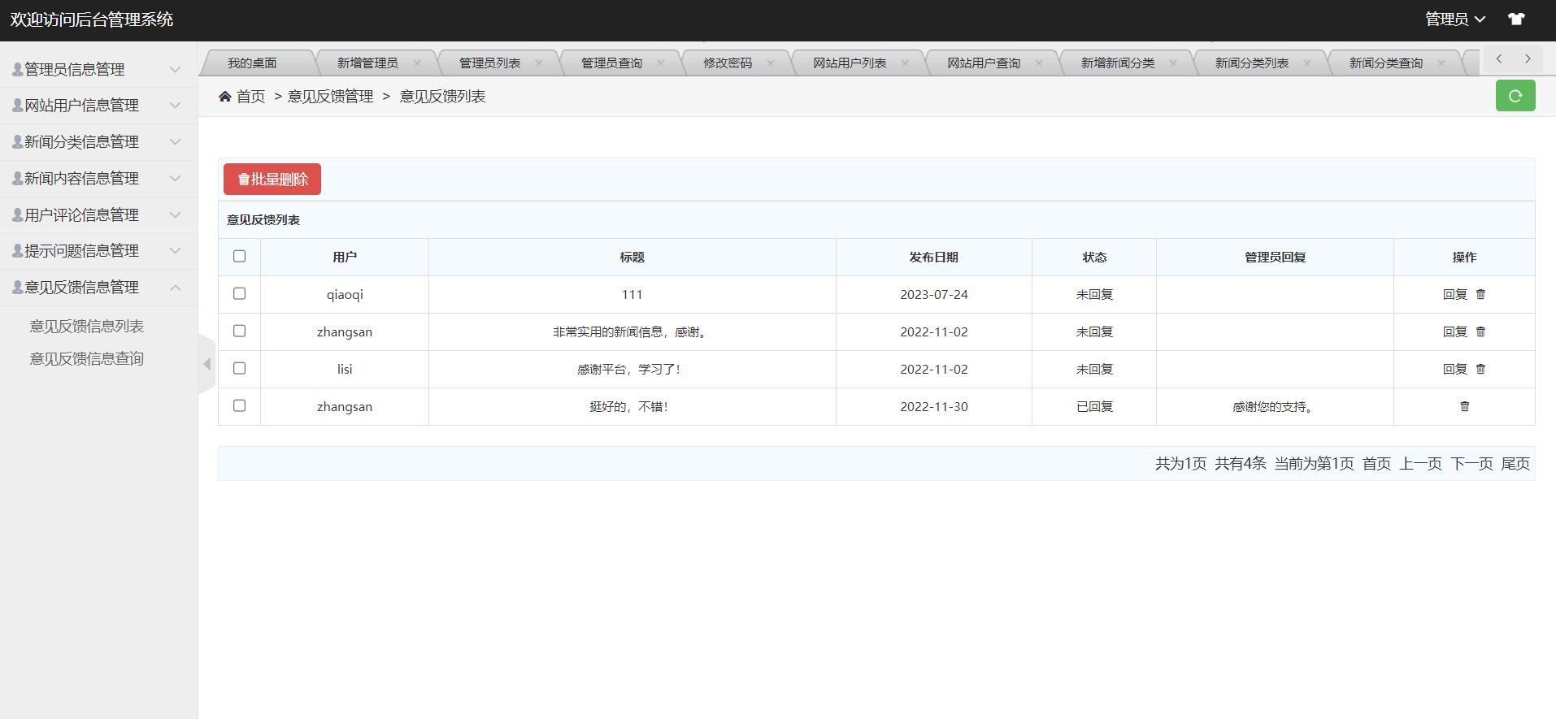1556x719 pixels.
Task: Click the green refresh icon button
Action: point(1515,96)
